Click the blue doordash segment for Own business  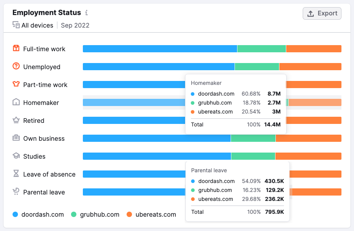[x=157, y=138]
